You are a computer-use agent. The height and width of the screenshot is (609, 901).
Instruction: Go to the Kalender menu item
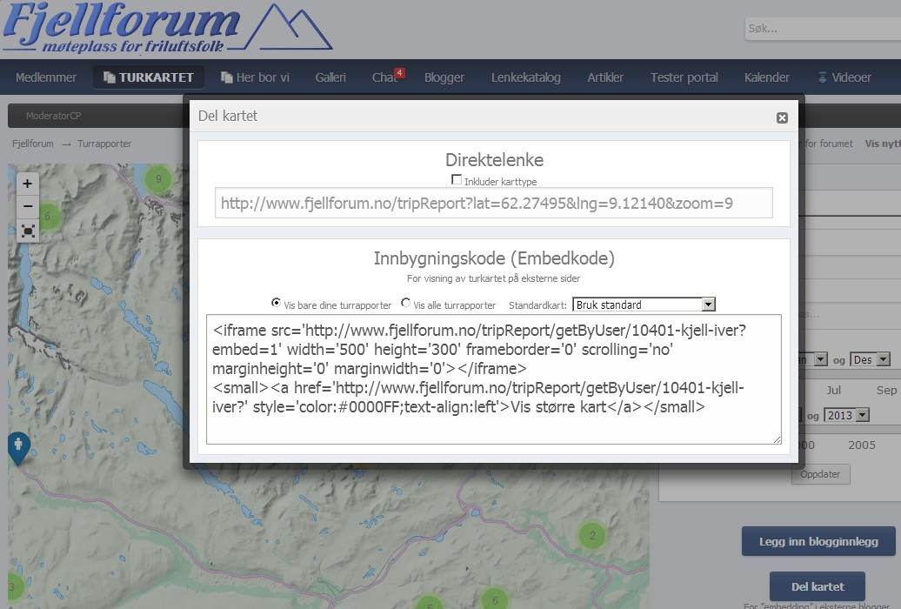[x=766, y=77]
